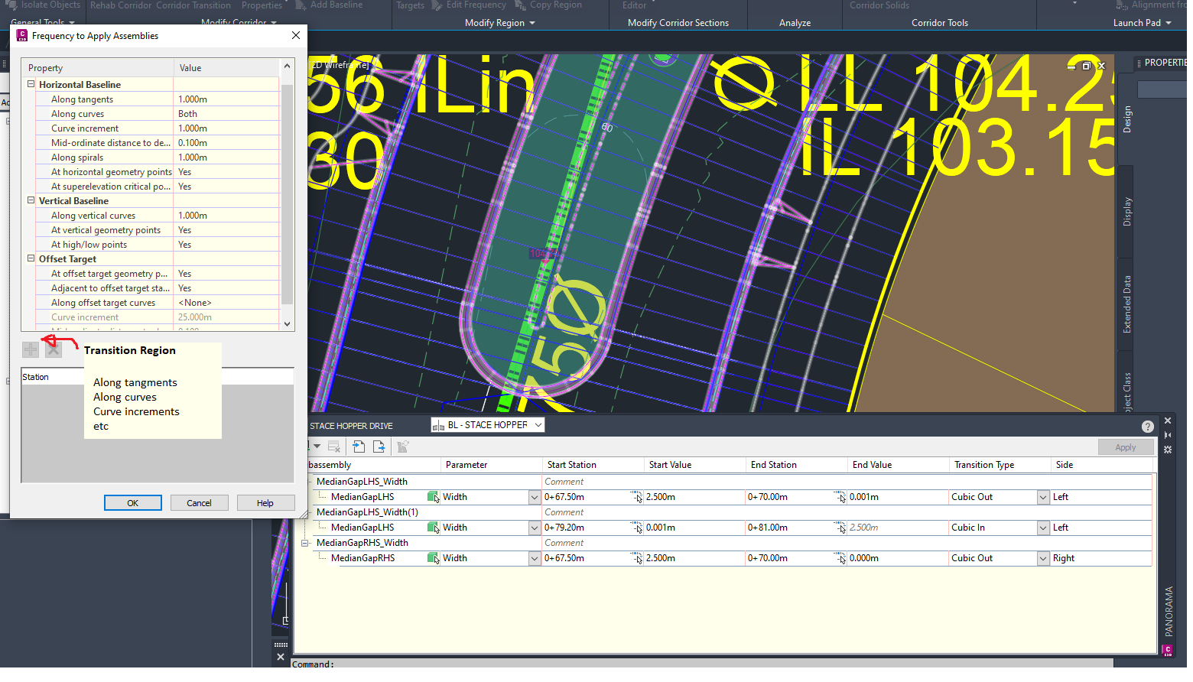This screenshot has height=682, width=1193.
Task: Open the BL - STACE HOPPER baseline dropdown
Action: 538,424
